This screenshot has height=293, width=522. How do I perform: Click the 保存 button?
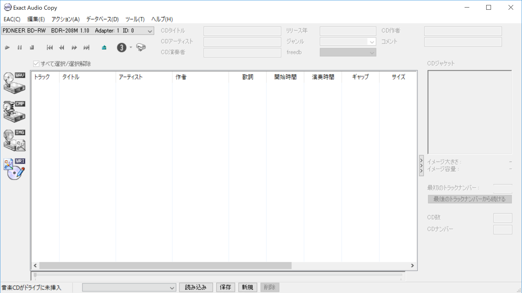pyautogui.click(x=225, y=287)
